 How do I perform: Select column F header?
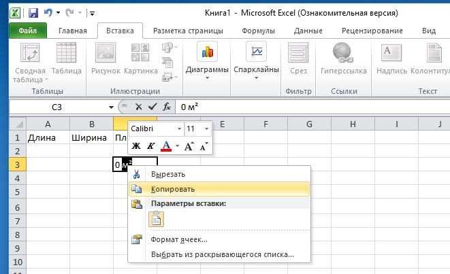(x=266, y=124)
